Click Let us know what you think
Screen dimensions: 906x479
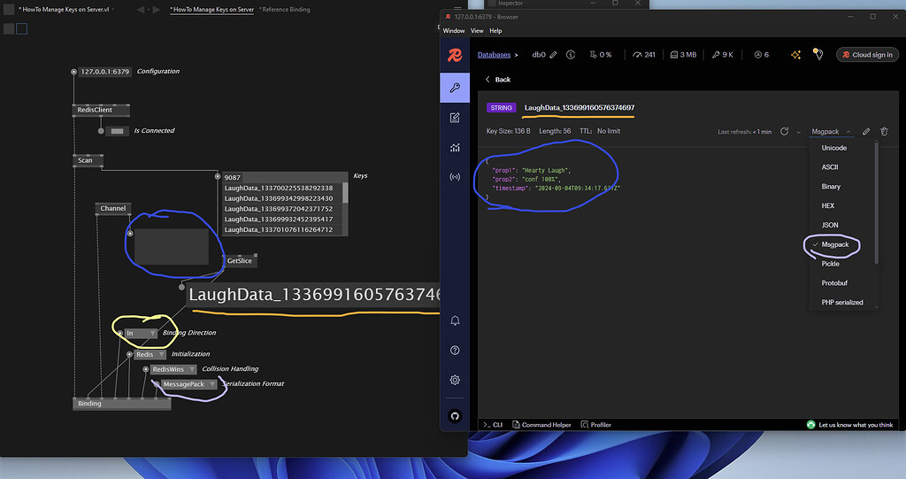click(849, 425)
